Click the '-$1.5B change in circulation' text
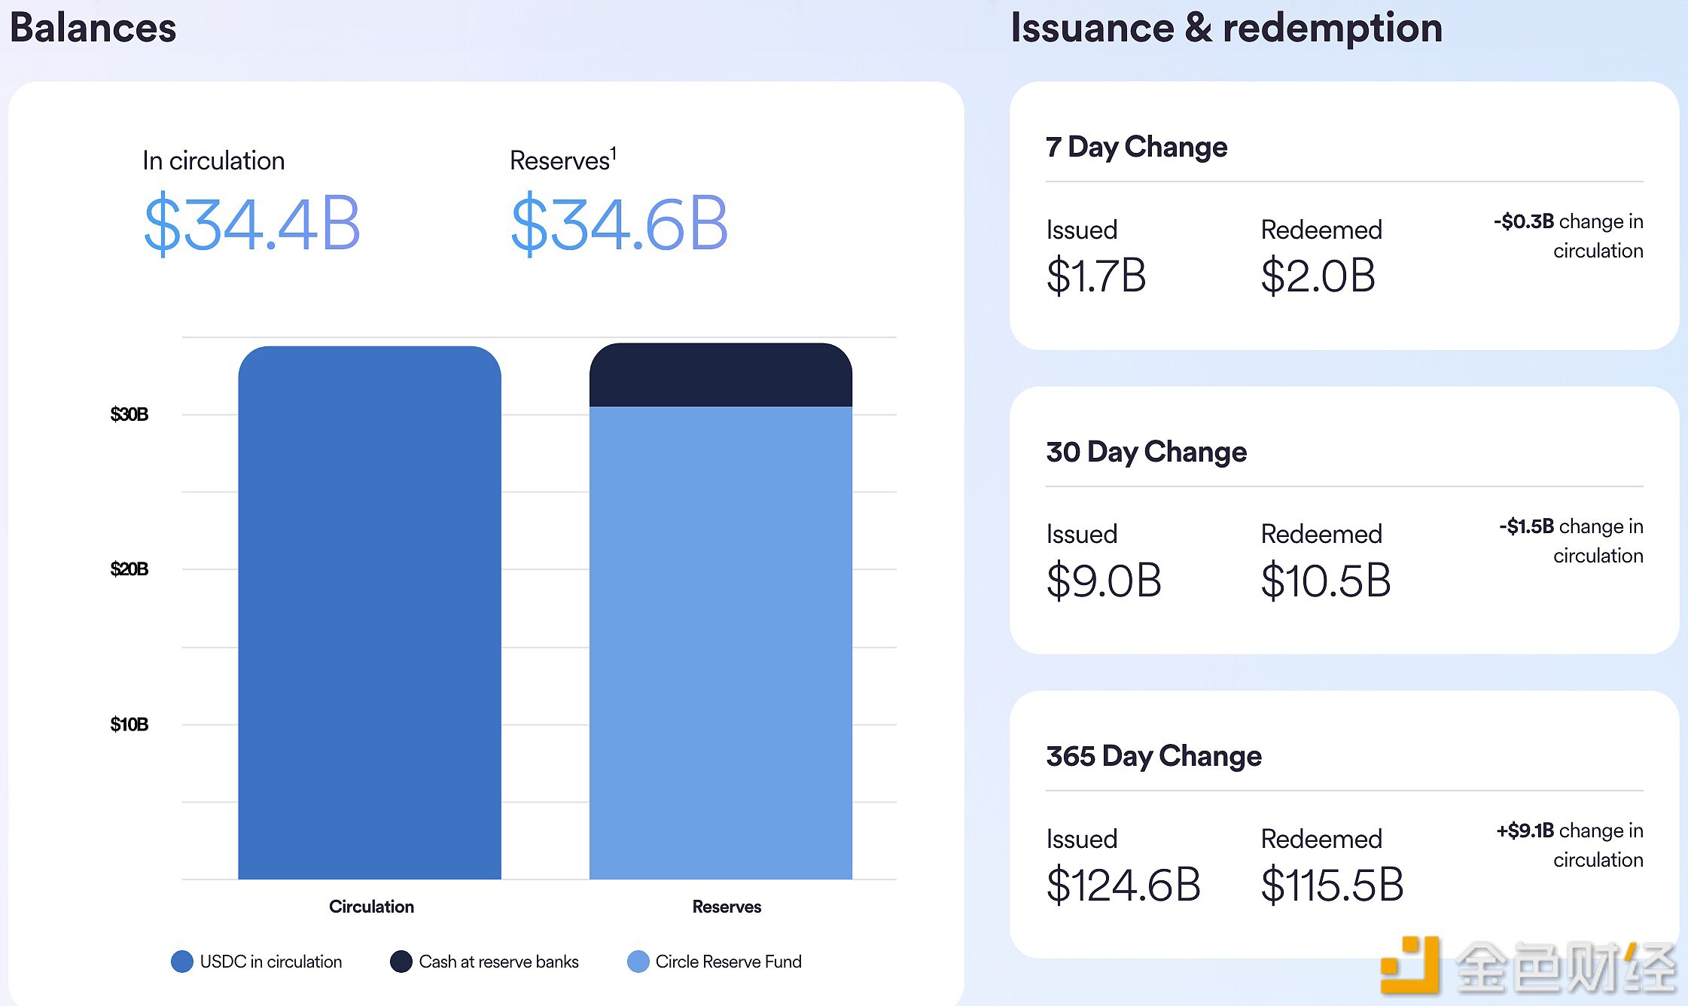The image size is (1688, 1006). (1571, 541)
